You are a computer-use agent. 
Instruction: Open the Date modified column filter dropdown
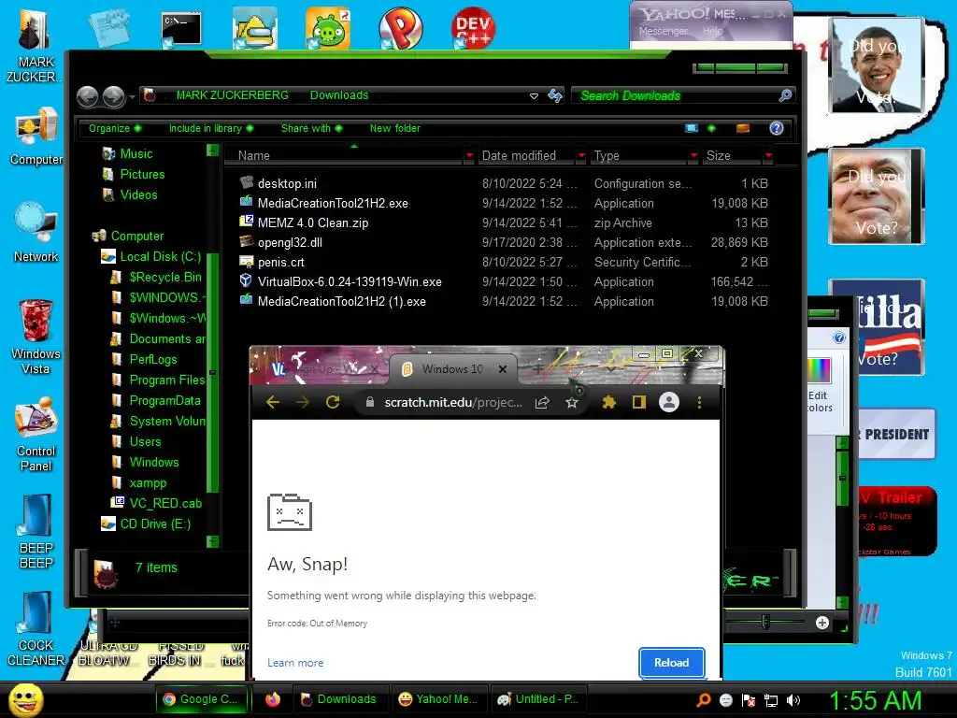[x=581, y=156]
